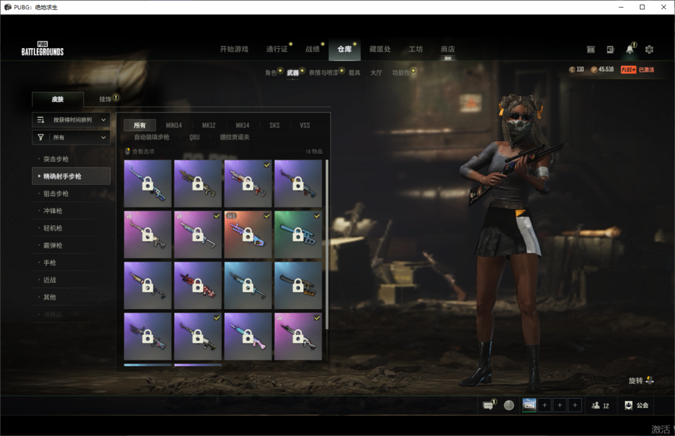Viewport: 675px width, 436px height.
Task: Click the friends icon showing 12
Action: [600, 405]
